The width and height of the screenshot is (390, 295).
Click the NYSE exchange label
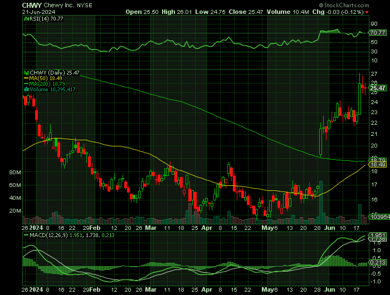[85, 5]
